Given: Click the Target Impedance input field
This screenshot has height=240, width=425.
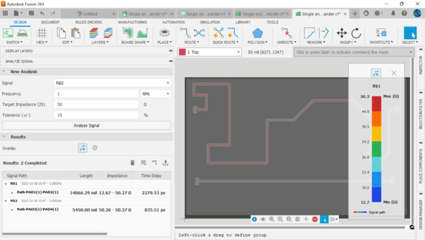Looking at the screenshot, I should (96, 104).
